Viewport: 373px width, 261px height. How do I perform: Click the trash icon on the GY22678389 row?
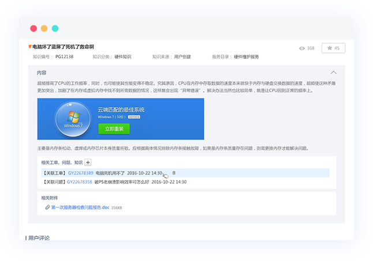point(174,173)
